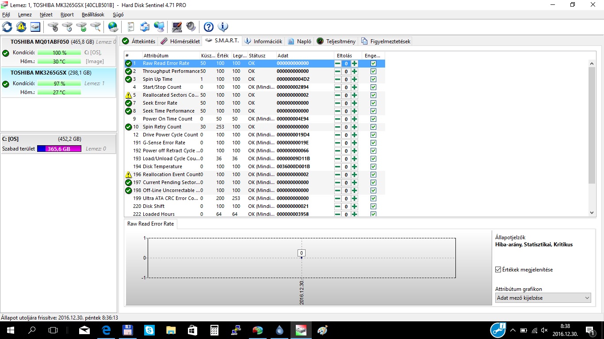This screenshot has width=604, height=339.
Task: Select the Loaded Hours attribute row
Action: pyautogui.click(x=254, y=214)
